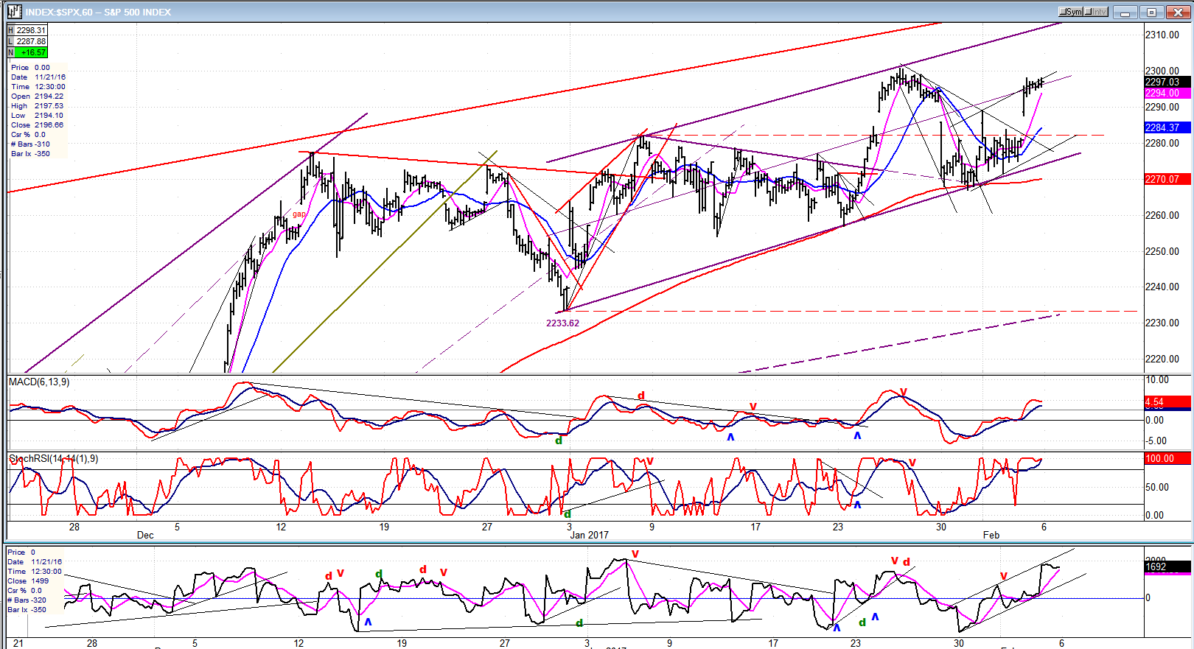
Task: Click the magenta 2294.00 moving average tag
Action: 1166,93
